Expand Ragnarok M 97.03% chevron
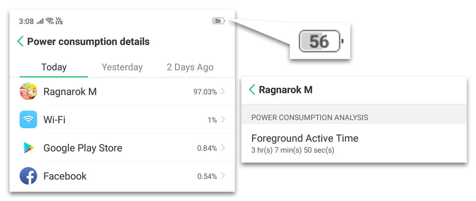476x201 pixels. coord(223,92)
